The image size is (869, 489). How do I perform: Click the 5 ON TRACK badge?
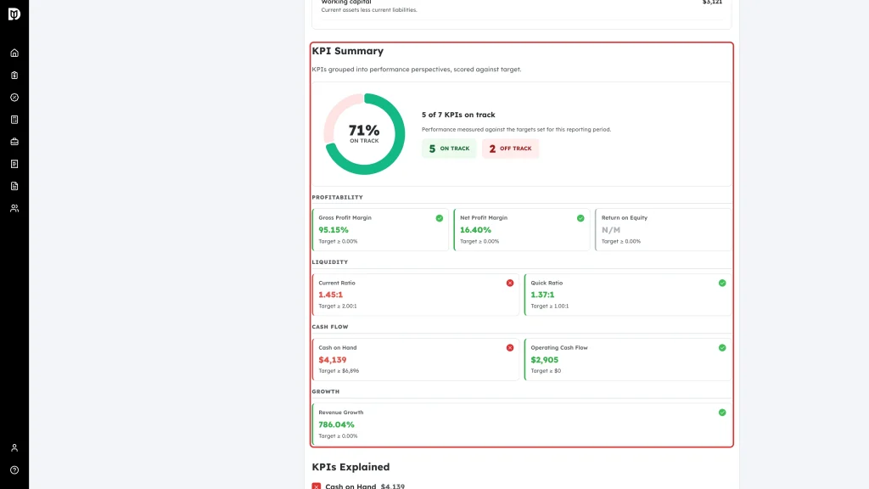449,149
